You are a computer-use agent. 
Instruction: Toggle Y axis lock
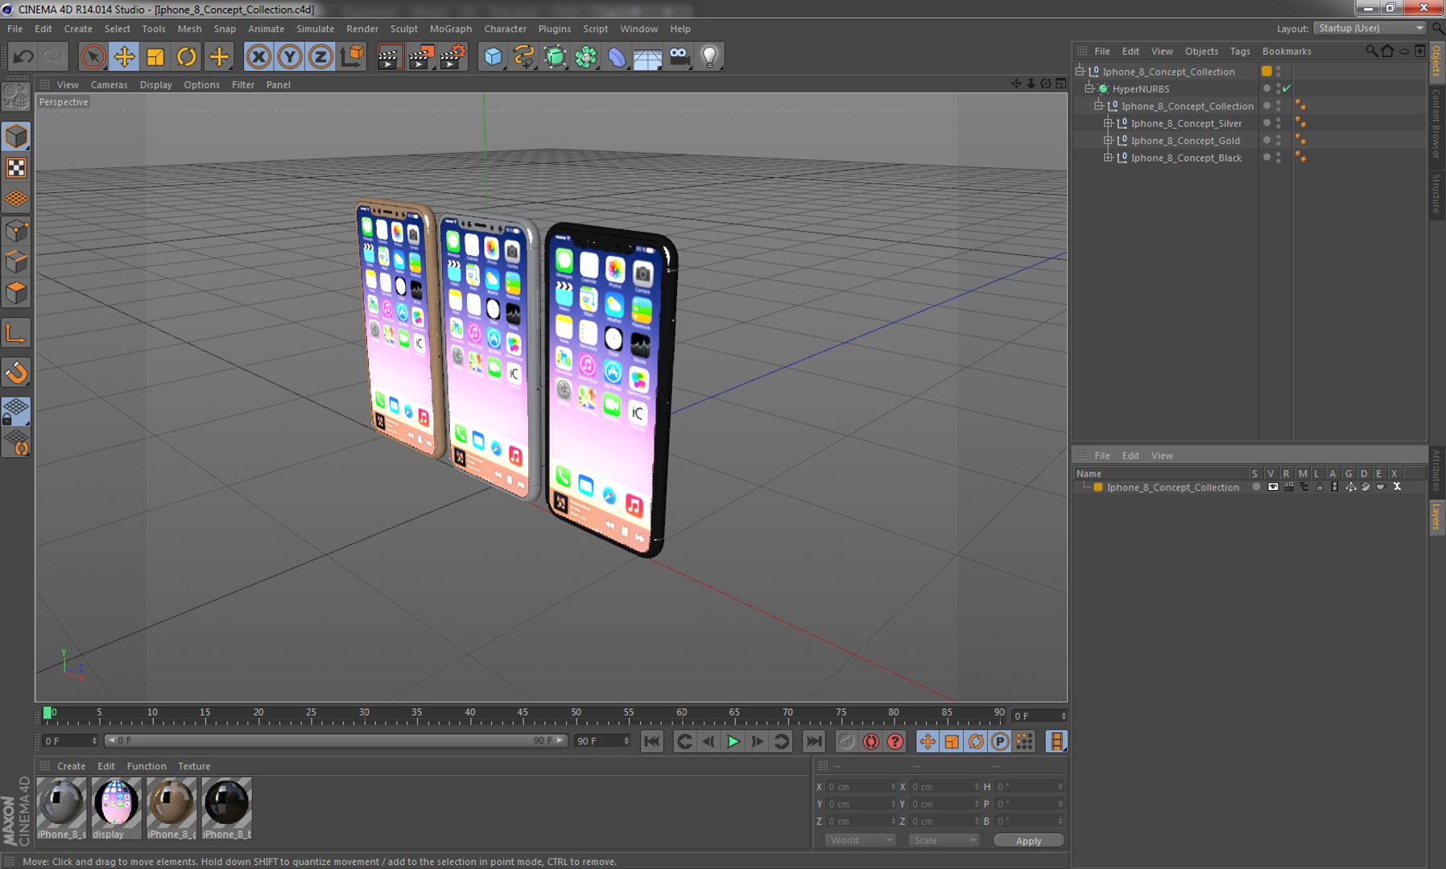pos(290,56)
